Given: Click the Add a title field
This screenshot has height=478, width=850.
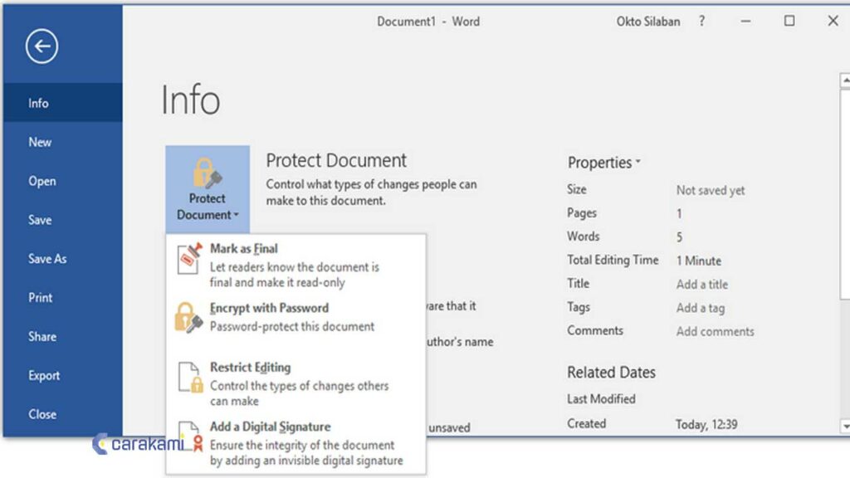Looking at the screenshot, I should point(702,284).
